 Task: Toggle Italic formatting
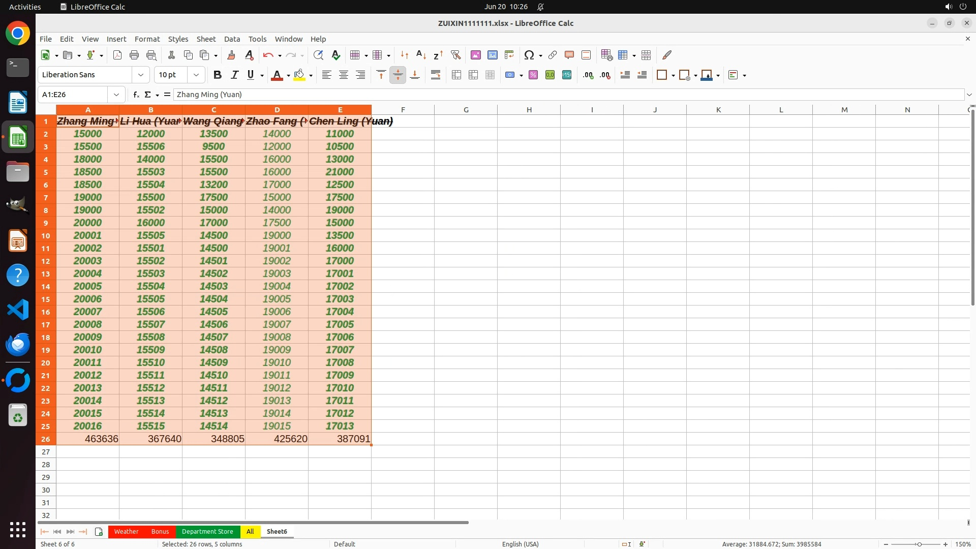click(x=234, y=75)
